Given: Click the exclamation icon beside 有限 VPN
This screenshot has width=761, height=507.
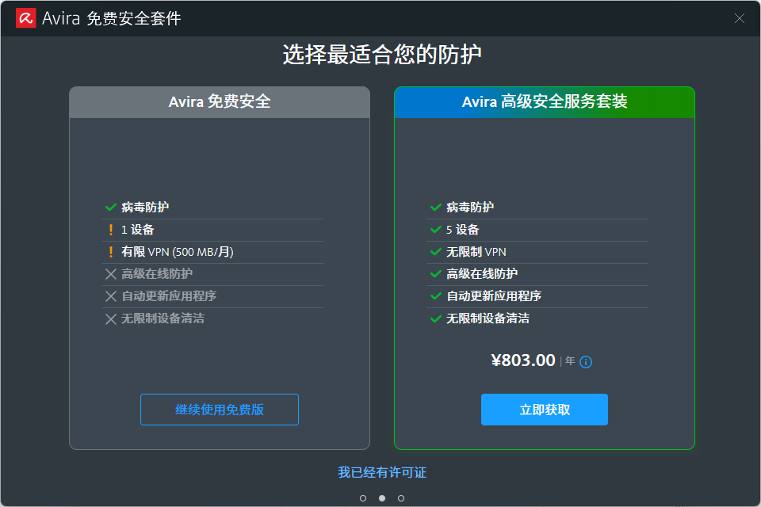Looking at the screenshot, I should click(109, 252).
